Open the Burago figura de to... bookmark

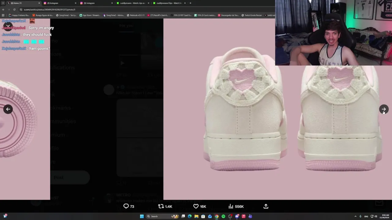(x=42, y=15)
